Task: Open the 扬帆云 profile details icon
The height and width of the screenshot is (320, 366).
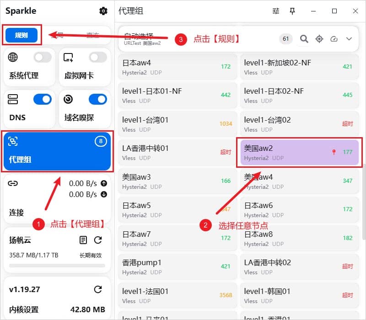Action: click(83, 240)
